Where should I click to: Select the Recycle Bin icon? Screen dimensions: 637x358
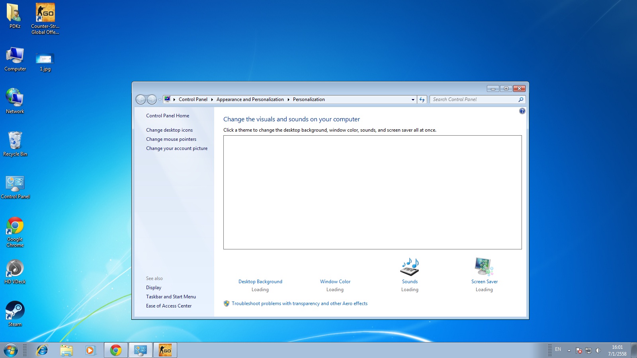coord(15,144)
